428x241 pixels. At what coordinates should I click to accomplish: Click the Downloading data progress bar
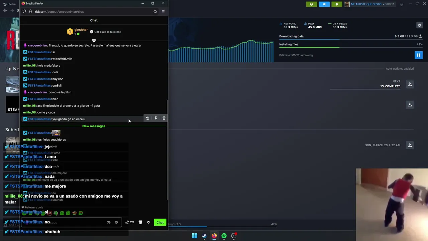351,39
